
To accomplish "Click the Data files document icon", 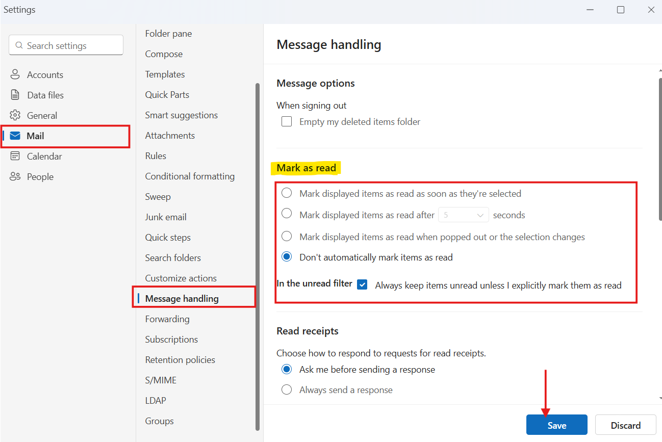I will pyautogui.click(x=15, y=95).
